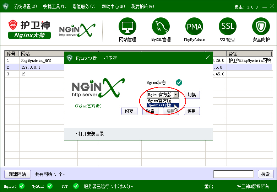
Task: Launch PhpMyAdmin via the PMA icon
Action: point(194,27)
